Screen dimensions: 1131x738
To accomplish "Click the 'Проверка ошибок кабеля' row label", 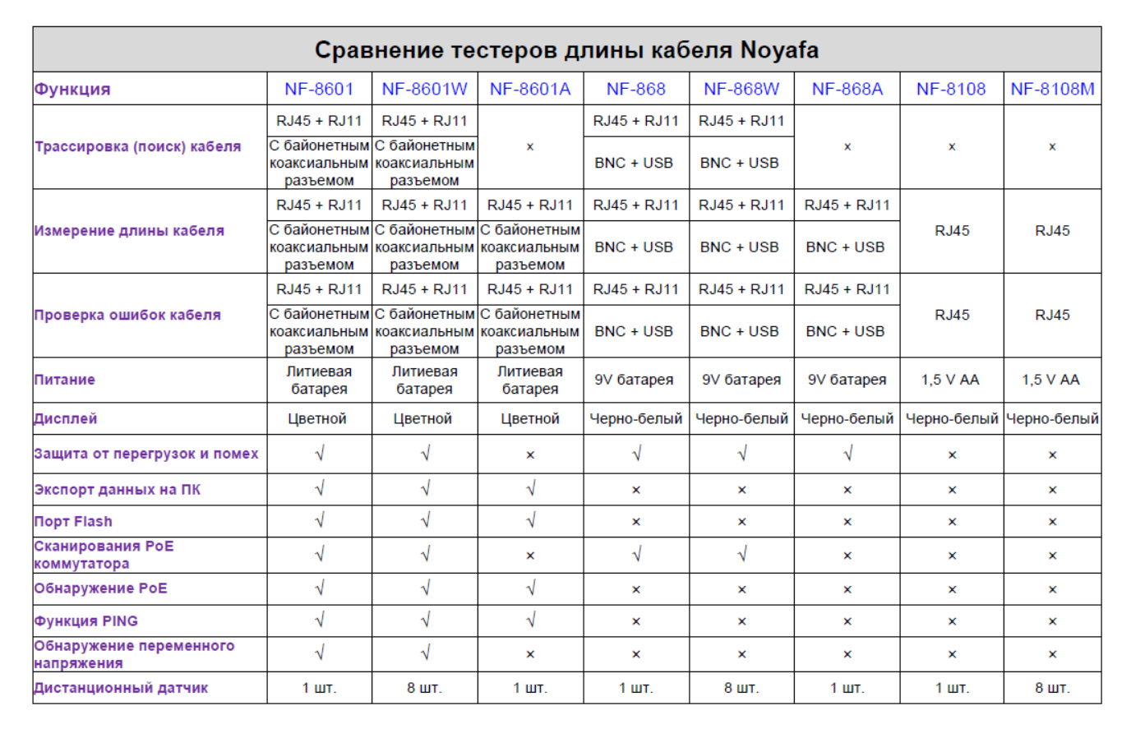I will pyautogui.click(x=127, y=315).
